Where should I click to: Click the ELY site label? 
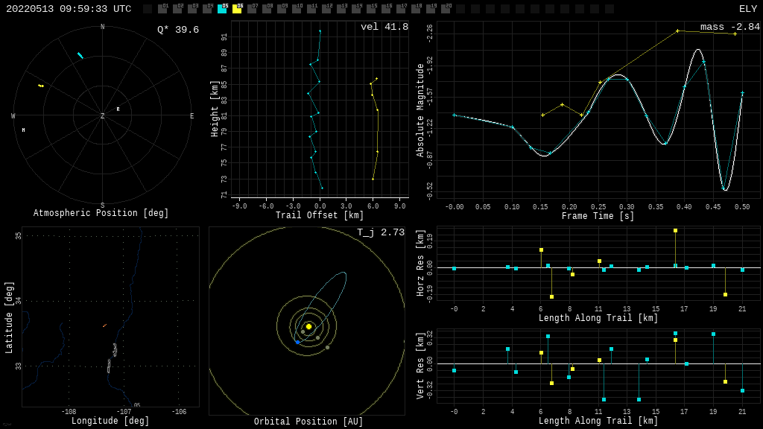(x=747, y=9)
